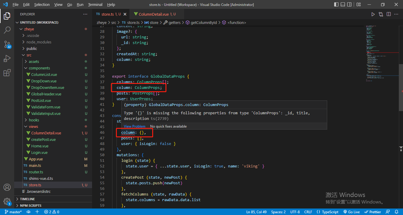Screen dimensions: 403x215
Task: Open the Accounts menu icon
Action: point(7,187)
